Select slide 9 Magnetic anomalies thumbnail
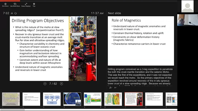198x111 pixels. 171,99
